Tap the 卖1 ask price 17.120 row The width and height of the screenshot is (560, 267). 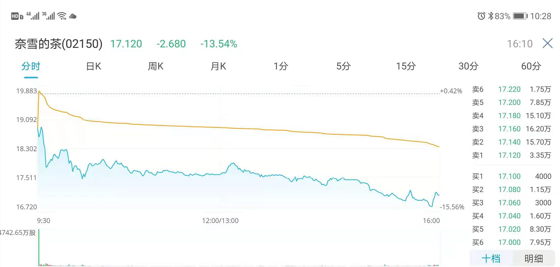(x=511, y=155)
